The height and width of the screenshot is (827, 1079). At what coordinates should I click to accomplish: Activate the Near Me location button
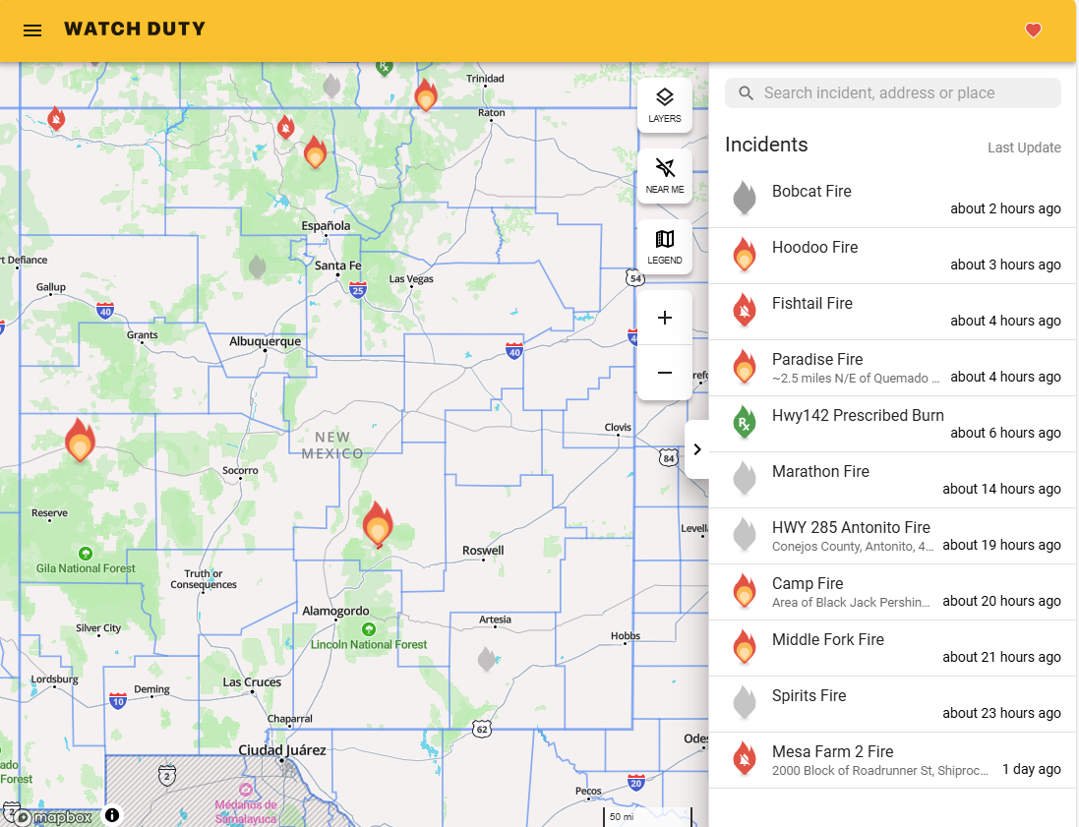pos(664,176)
